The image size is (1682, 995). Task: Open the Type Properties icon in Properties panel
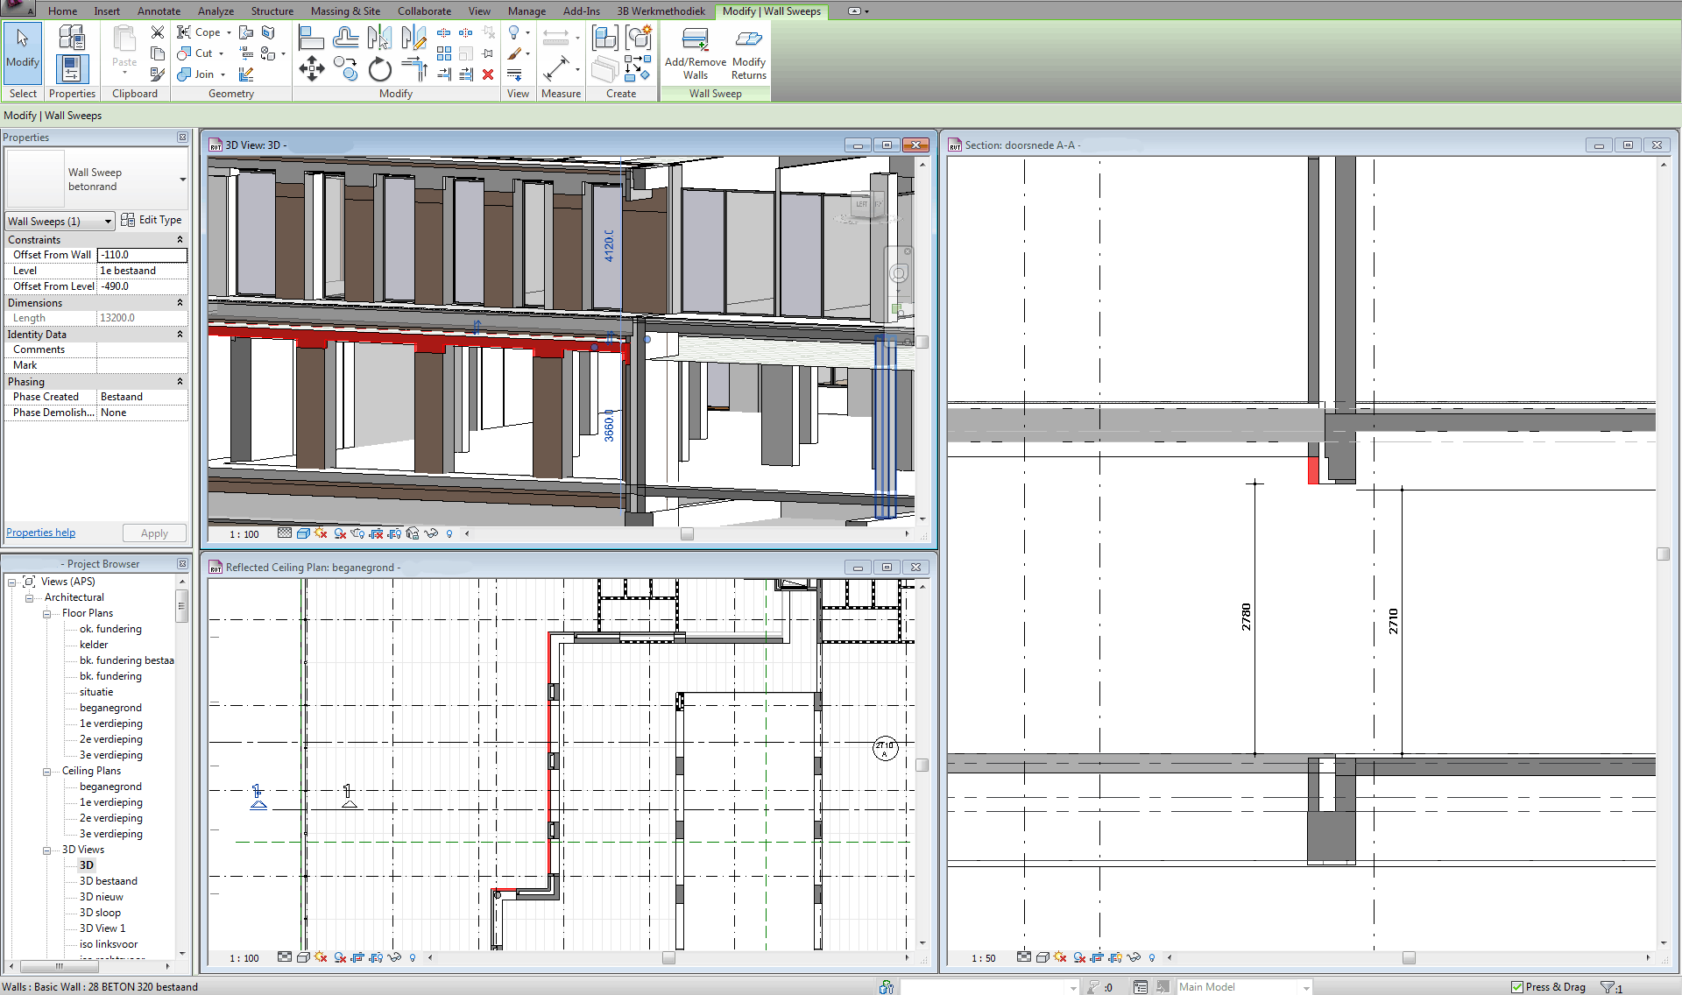click(x=71, y=37)
